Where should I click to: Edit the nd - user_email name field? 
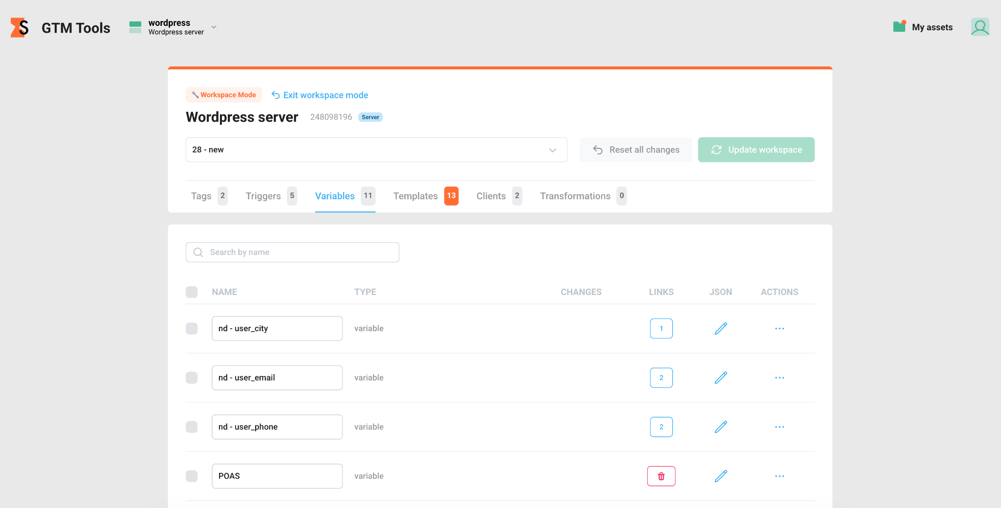click(x=277, y=378)
